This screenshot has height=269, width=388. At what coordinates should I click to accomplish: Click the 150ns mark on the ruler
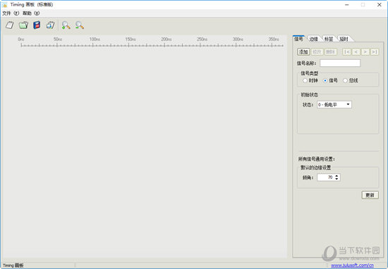pyautogui.click(x=131, y=39)
